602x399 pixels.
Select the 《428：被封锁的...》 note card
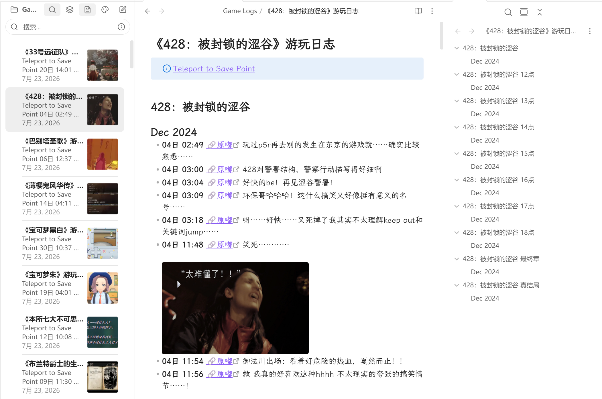(x=65, y=110)
